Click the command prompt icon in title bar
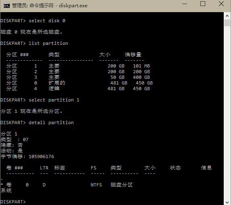 [6, 6]
